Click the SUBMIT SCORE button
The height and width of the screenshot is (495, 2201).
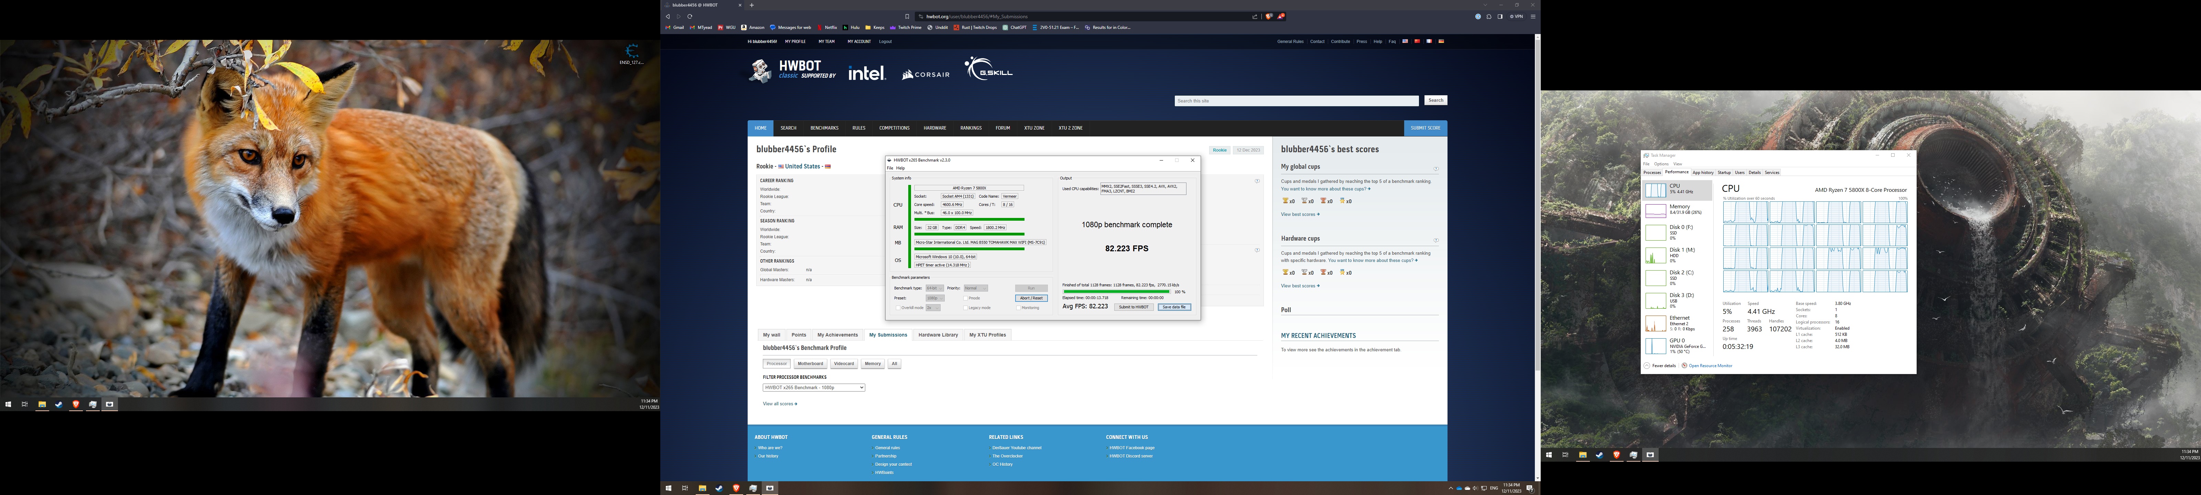tap(1425, 128)
